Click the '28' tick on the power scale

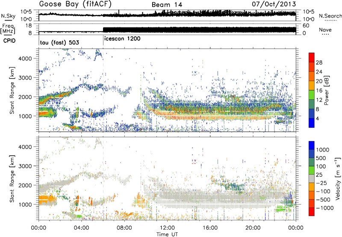pos(319,62)
